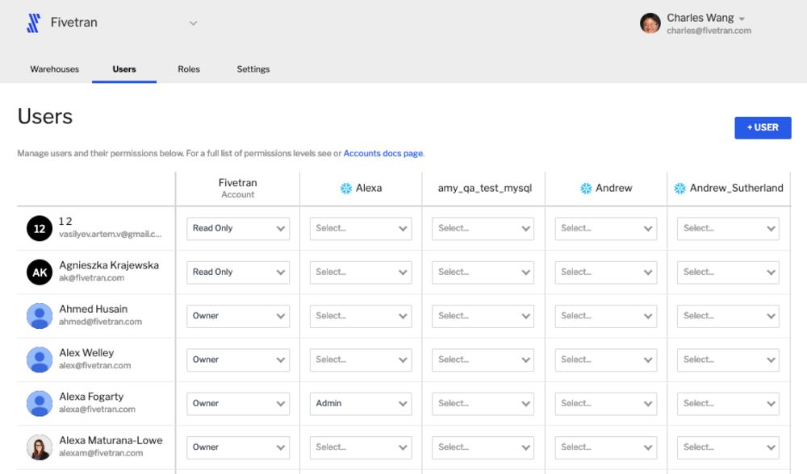Click the alexam@fivetran.com email address
This screenshot has height=474, width=807.
101,453
